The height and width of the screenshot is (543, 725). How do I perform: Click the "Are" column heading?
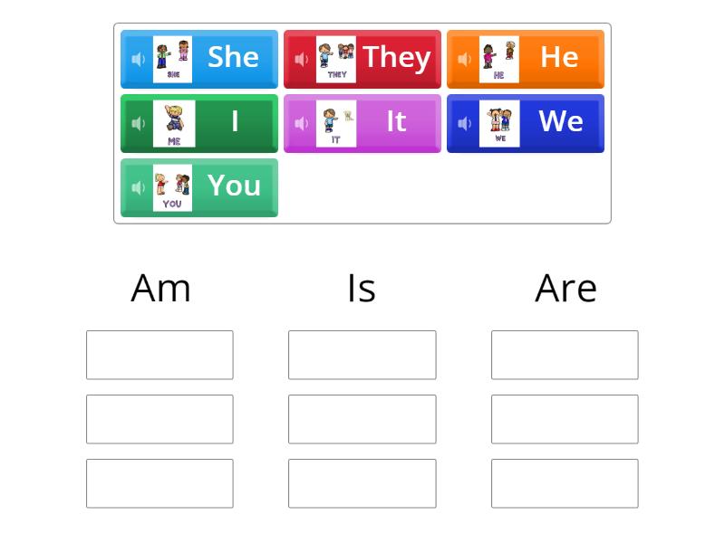coord(565,288)
